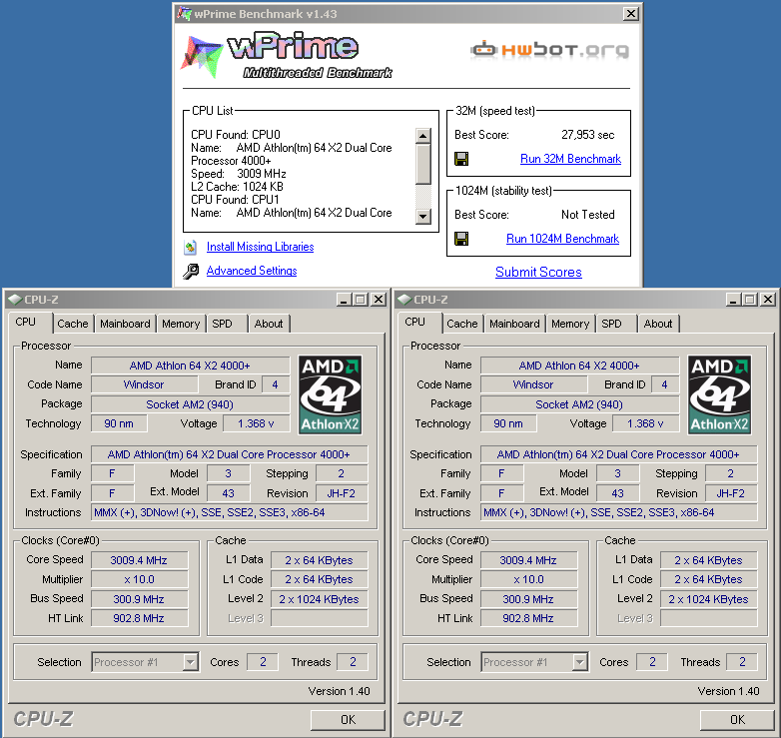Click CPU List scroll up arrow
The width and height of the screenshot is (781, 738).
point(422,136)
